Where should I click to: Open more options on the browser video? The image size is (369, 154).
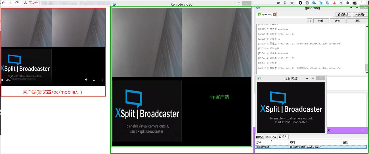click(102, 80)
